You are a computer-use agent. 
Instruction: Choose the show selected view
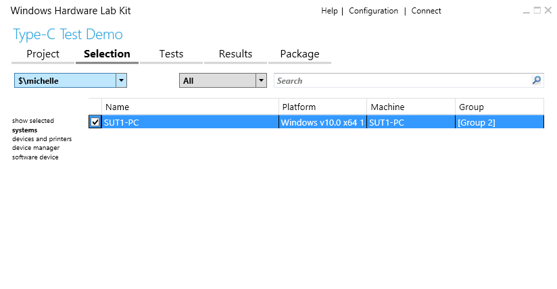click(x=33, y=121)
